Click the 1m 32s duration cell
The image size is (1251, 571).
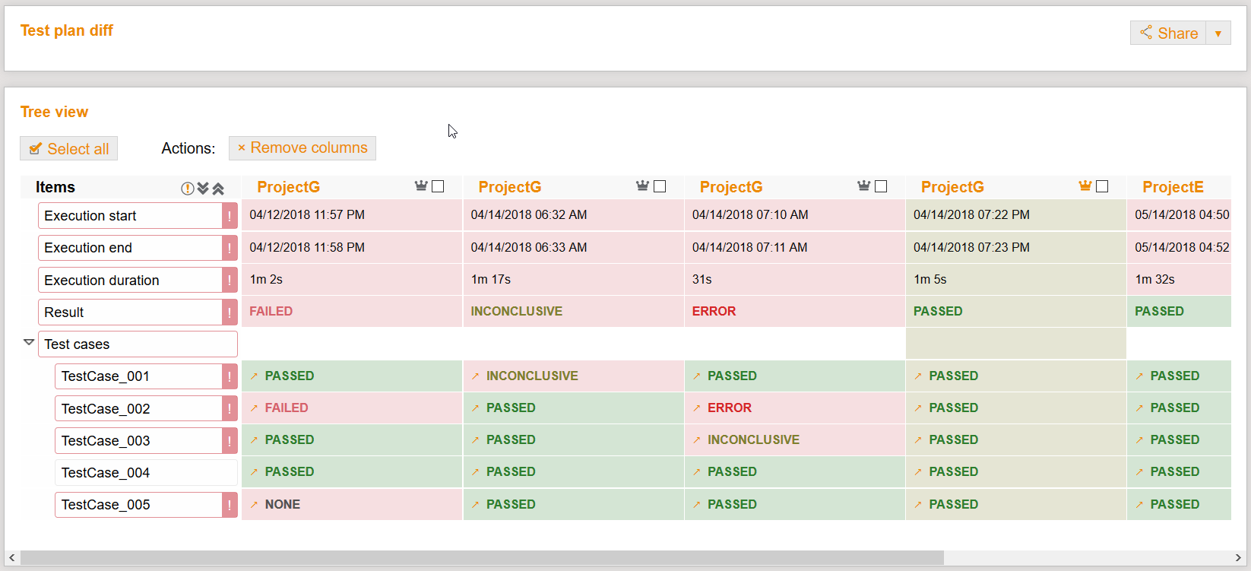coord(1179,279)
